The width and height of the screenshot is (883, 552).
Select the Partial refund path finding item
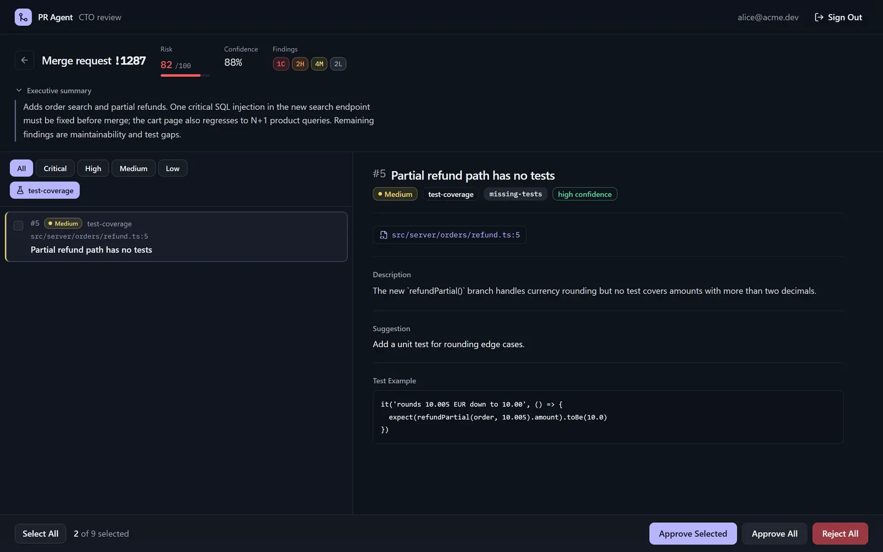tap(176, 237)
